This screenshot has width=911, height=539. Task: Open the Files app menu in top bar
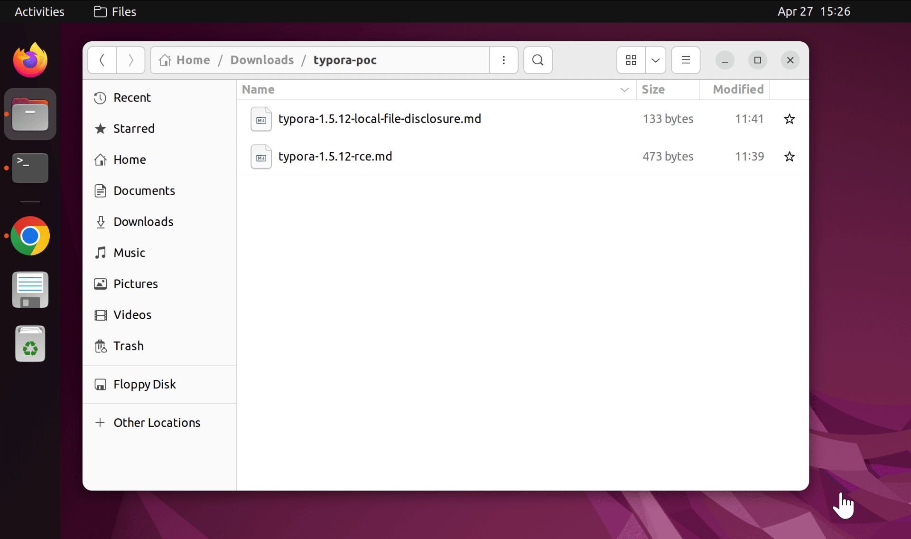coord(115,11)
